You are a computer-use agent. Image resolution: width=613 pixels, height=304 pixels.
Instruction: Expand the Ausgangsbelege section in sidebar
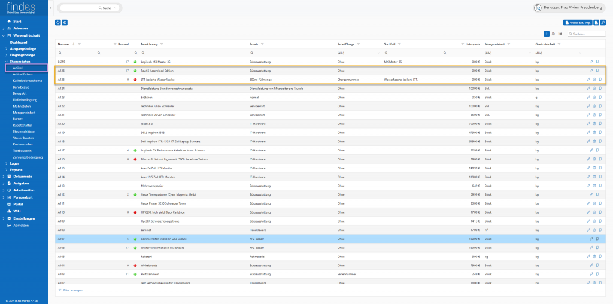click(6, 48)
